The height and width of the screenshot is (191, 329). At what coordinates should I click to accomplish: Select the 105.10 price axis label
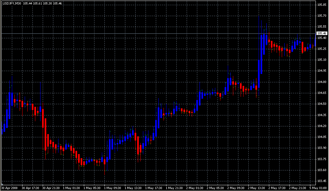(322, 60)
